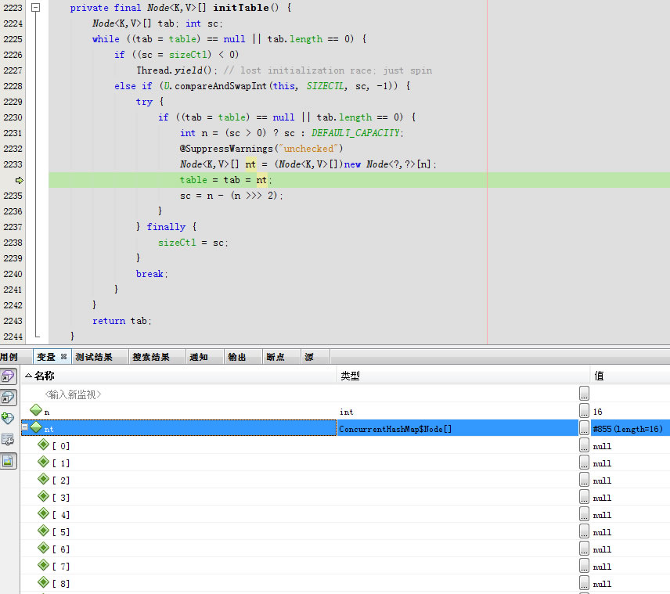Screen dimensions: 670x594
Task: Open the 通知 tab
Action: click(x=198, y=357)
